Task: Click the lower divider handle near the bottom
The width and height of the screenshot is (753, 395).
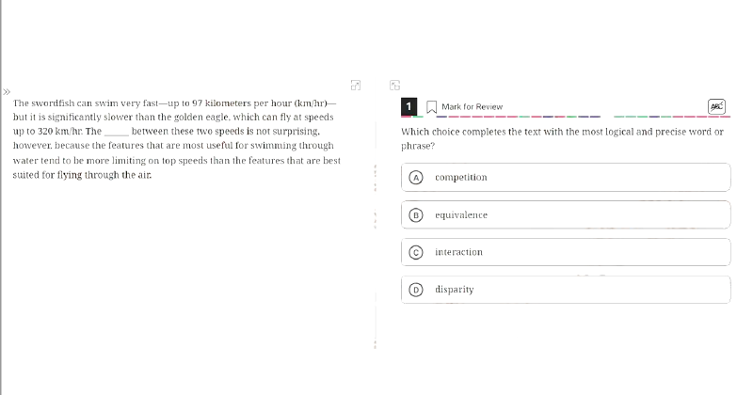Action: tap(375, 344)
